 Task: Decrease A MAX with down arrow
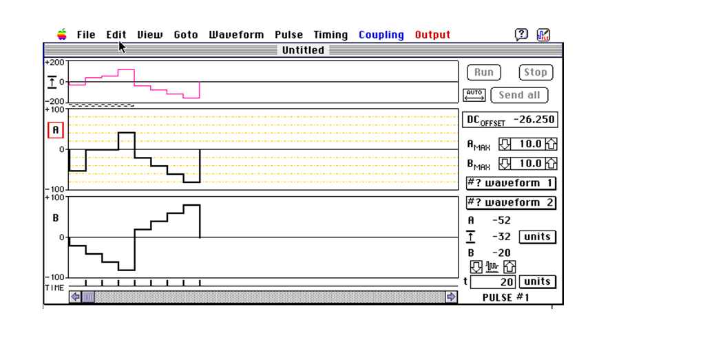click(505, 145)
